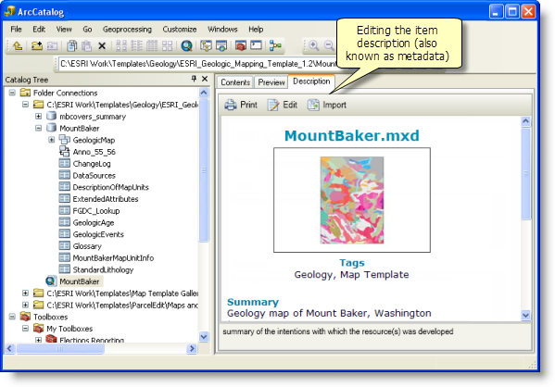Image resolution: width=555 pixels, height=387 pixels.
Task: Select the Zoom Out tool
Action: tap(329, 45)
